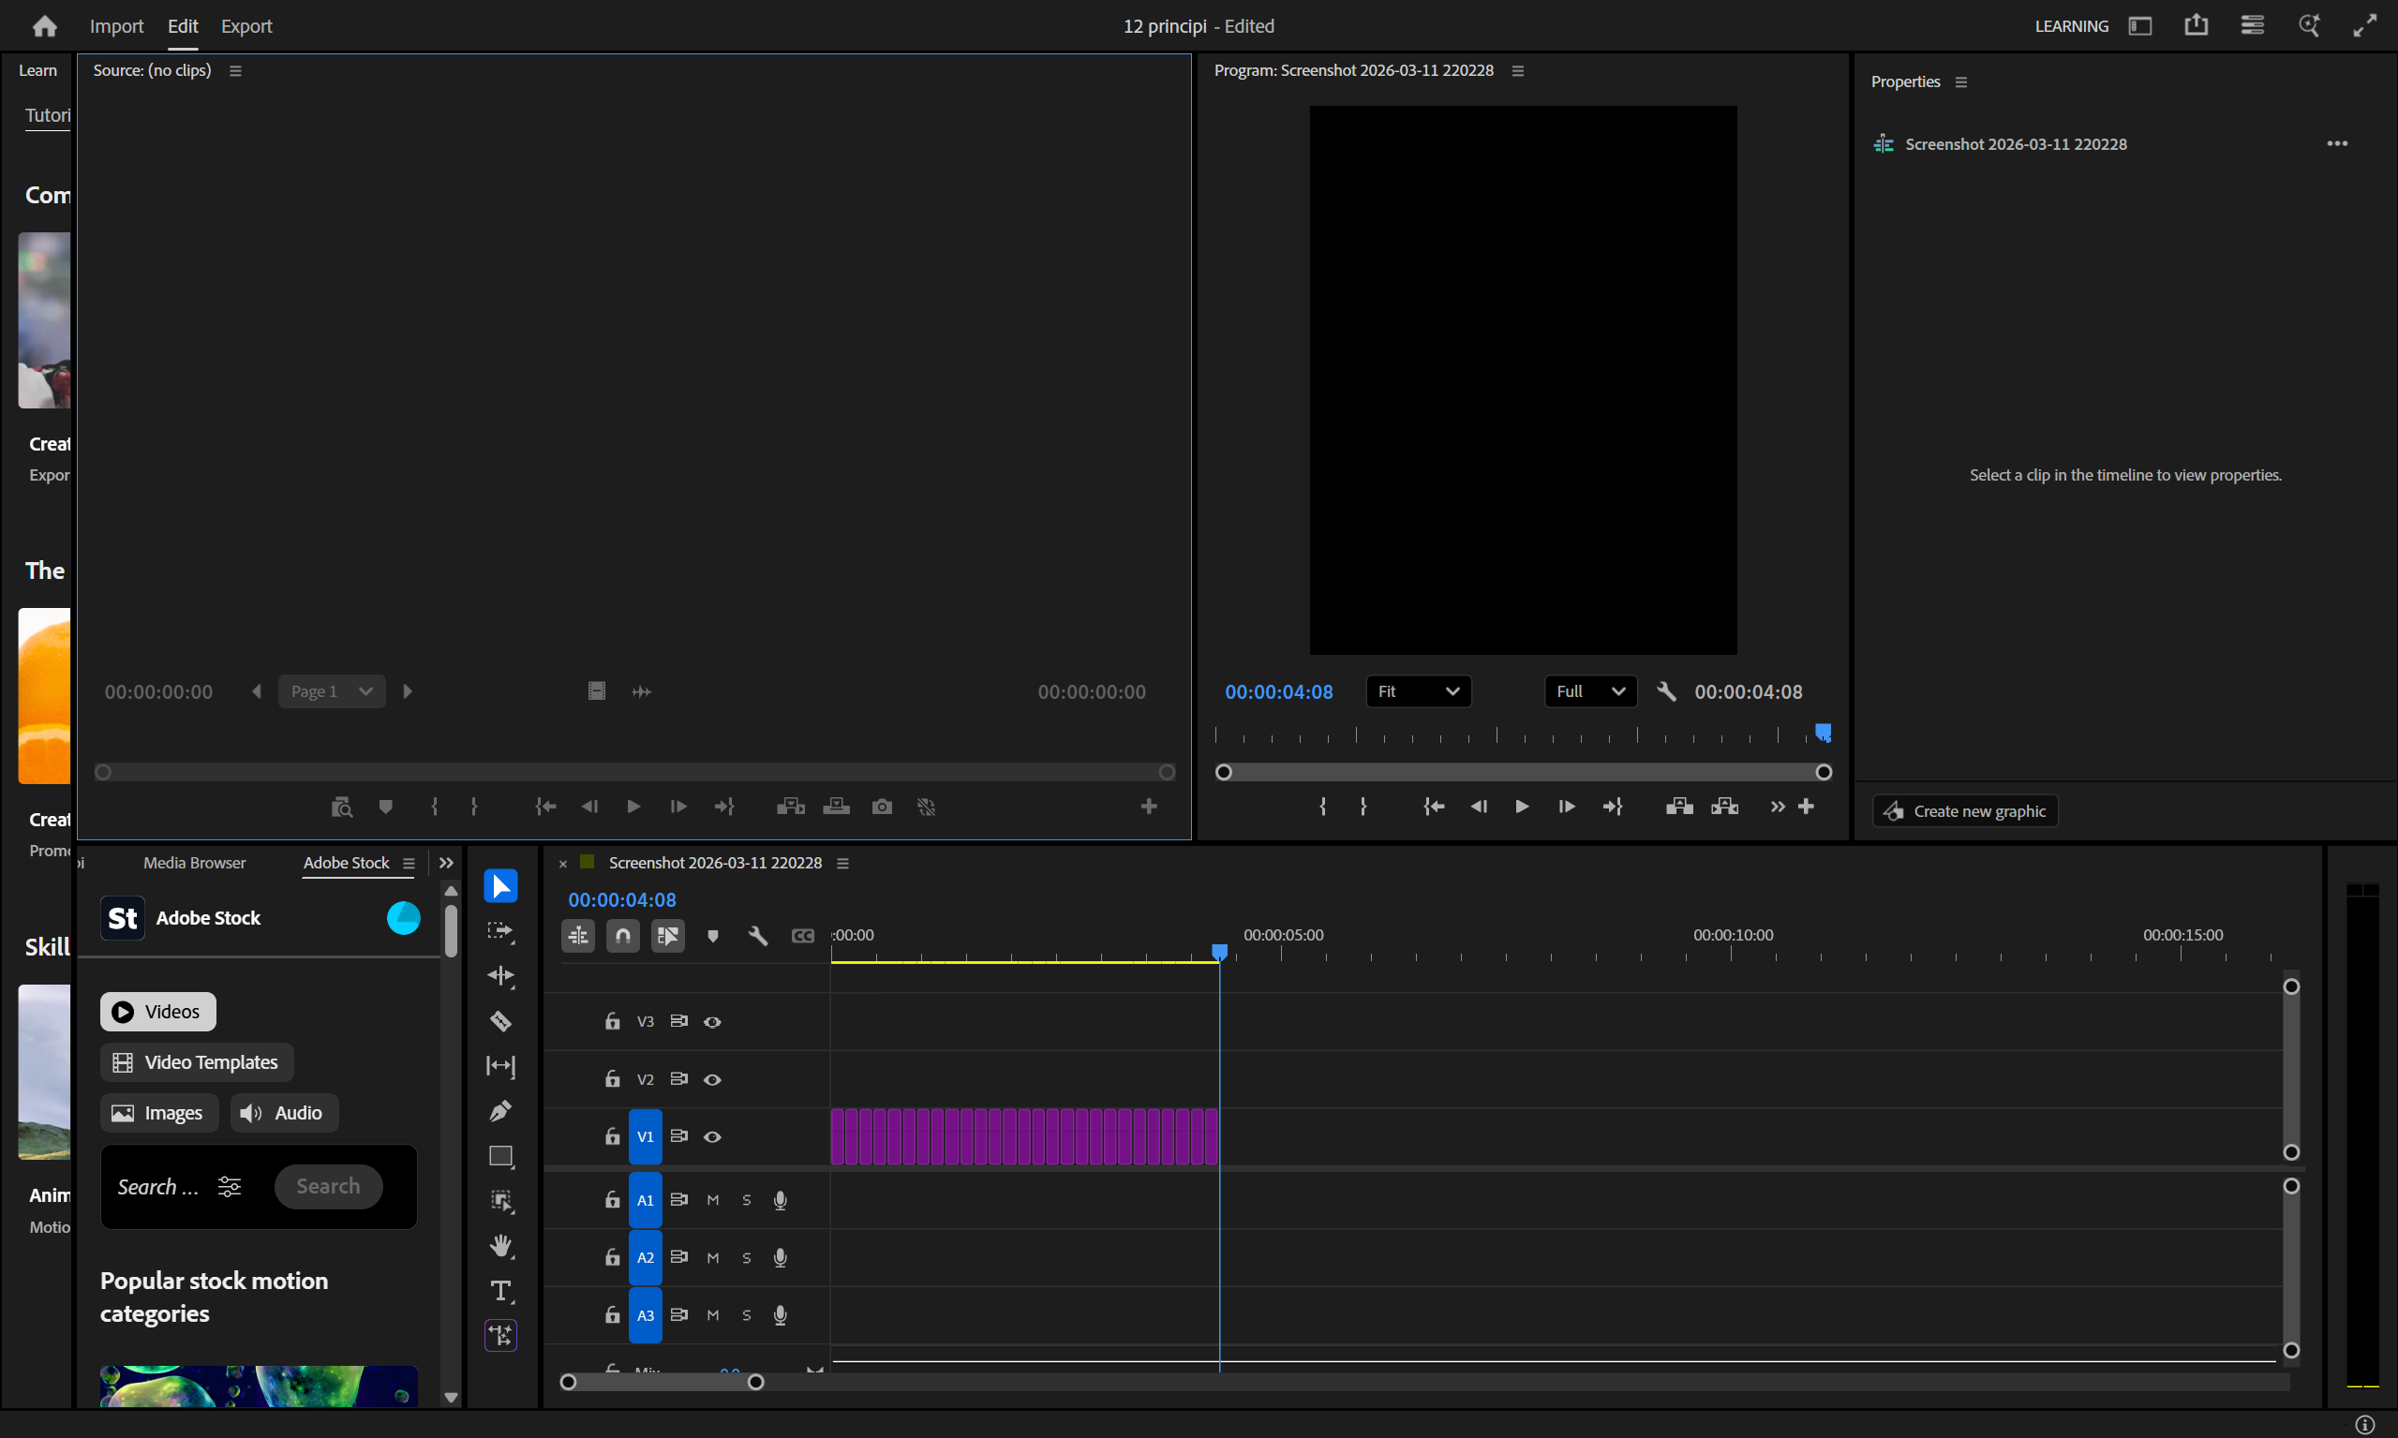The image size is (2398, 1438).
Task: Select the Type tool
Action: pos(500,1290)
